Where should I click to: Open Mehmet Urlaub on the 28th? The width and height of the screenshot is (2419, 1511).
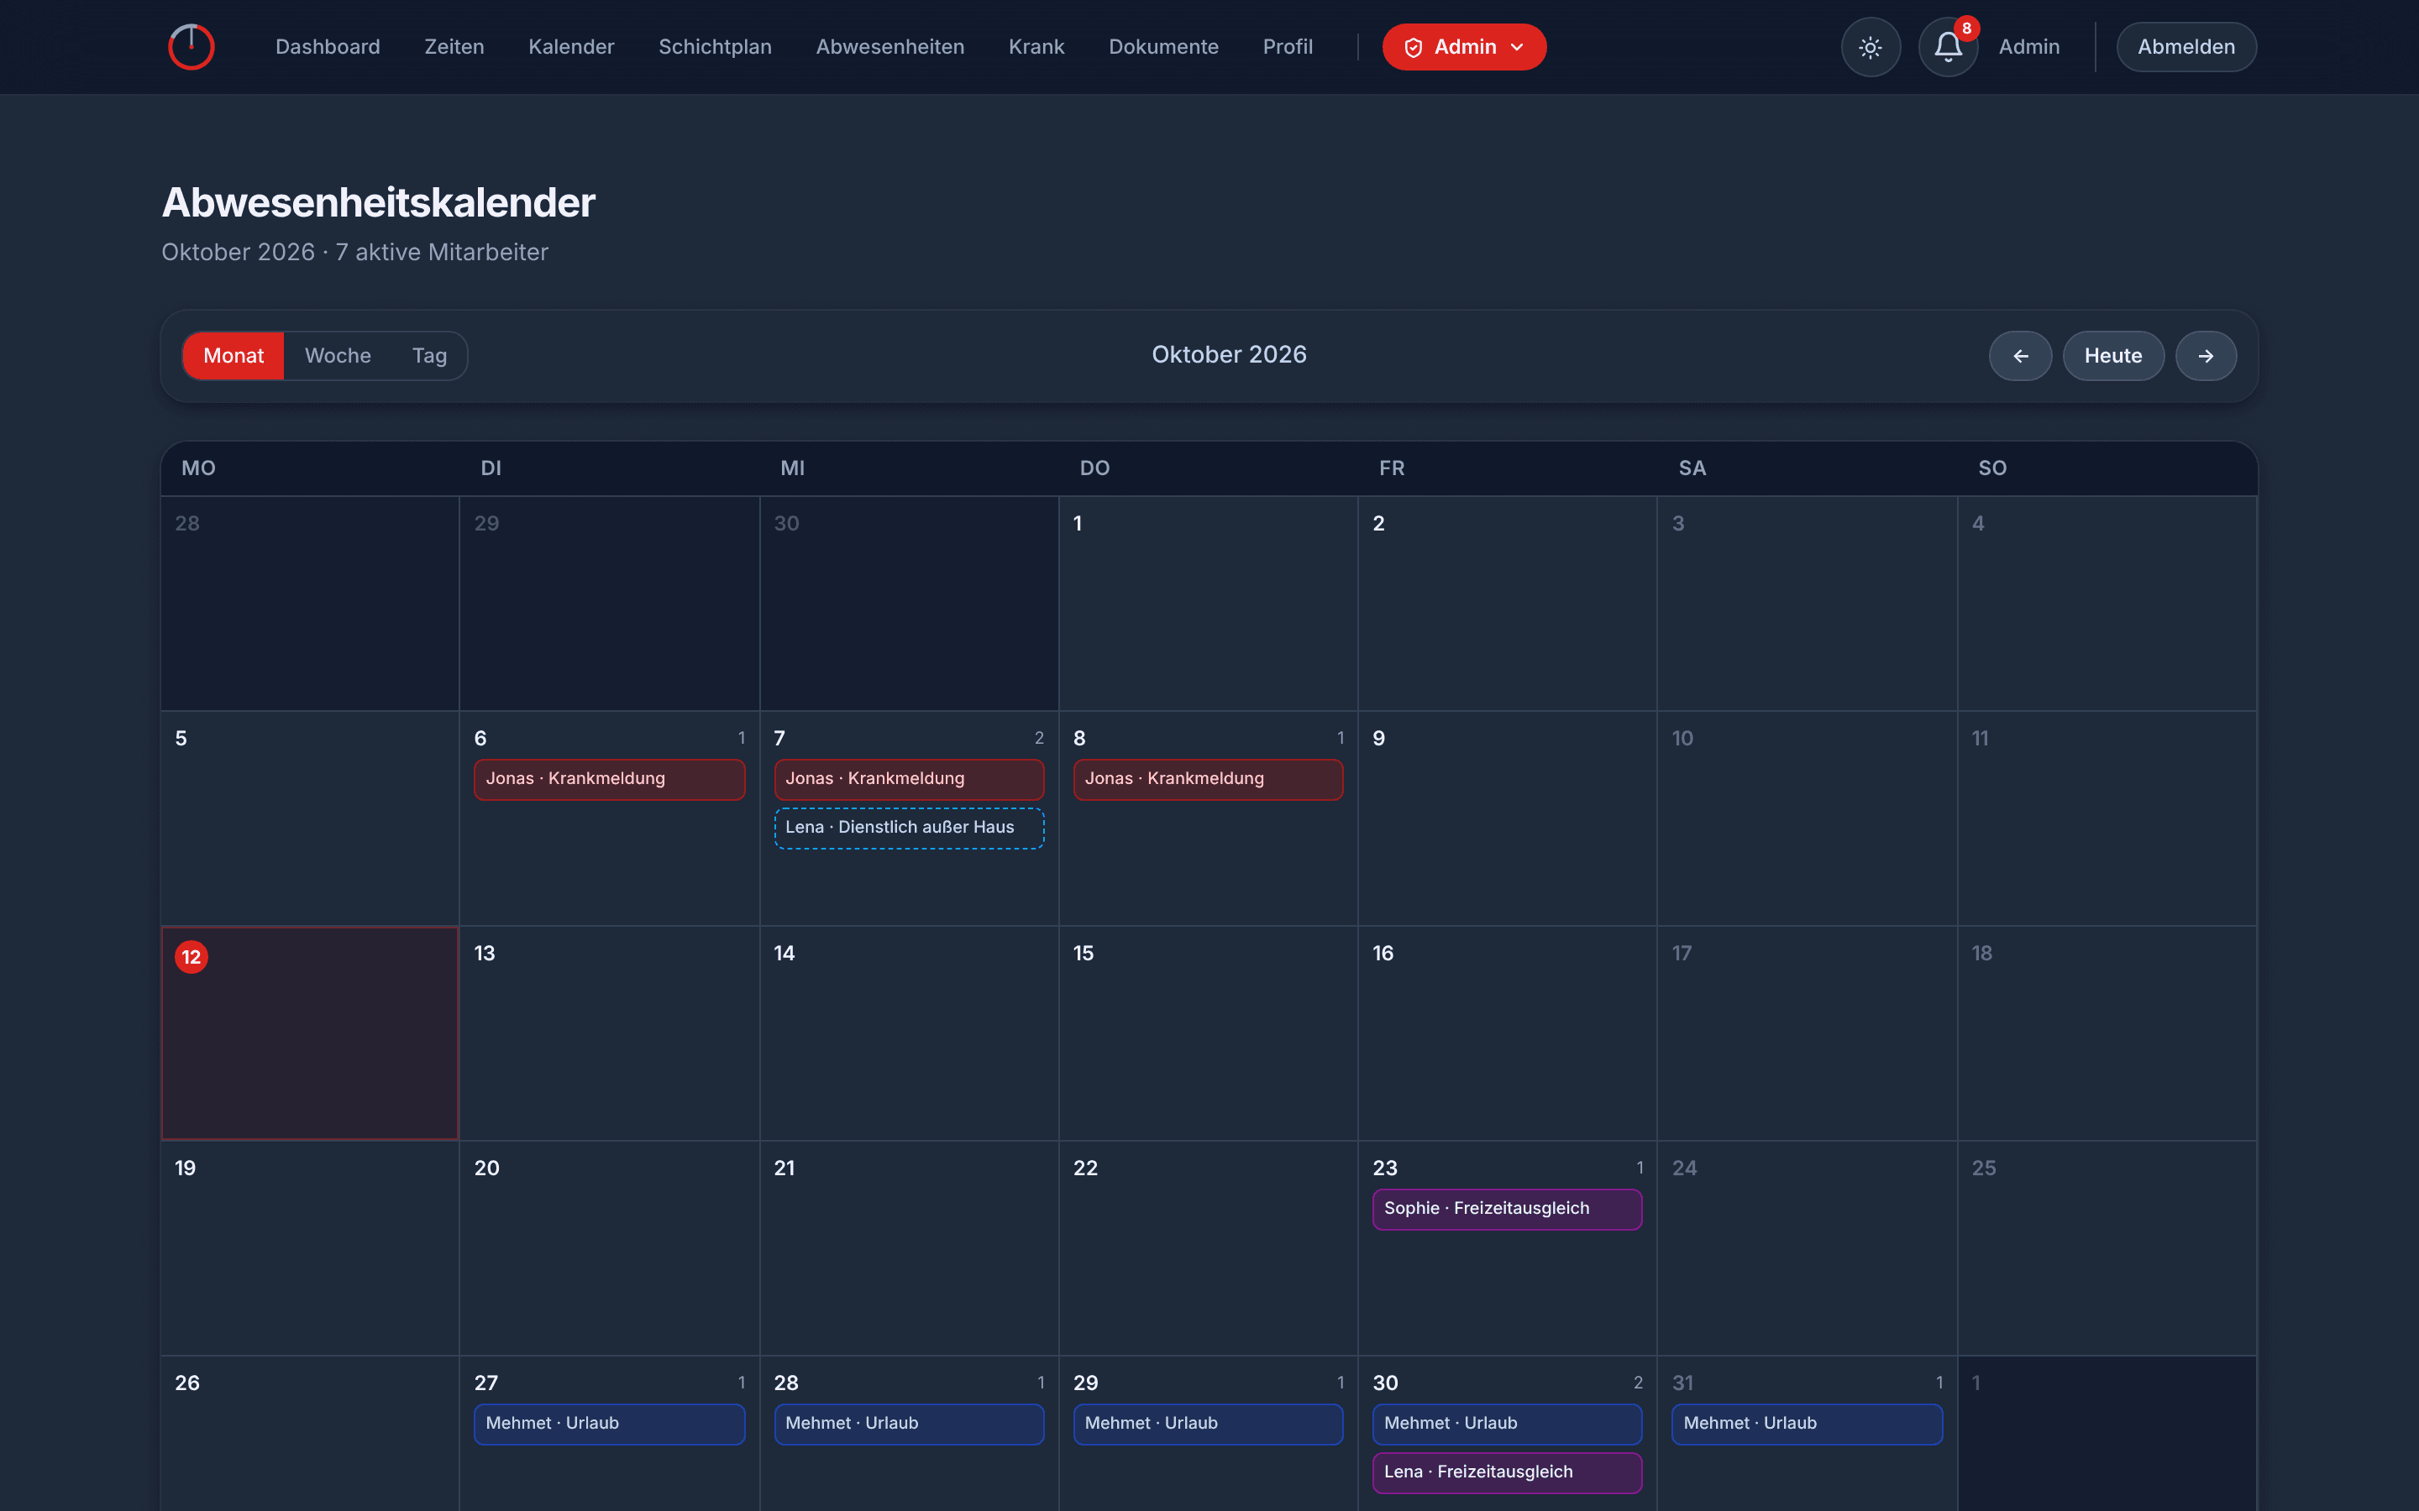(x=909, y=1424)
